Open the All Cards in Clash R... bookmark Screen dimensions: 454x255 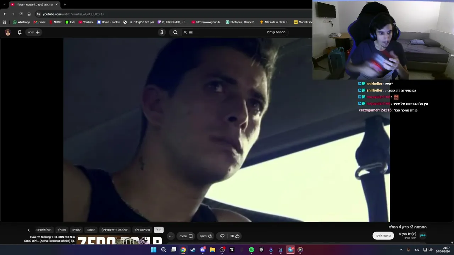[x=275, y=22]
